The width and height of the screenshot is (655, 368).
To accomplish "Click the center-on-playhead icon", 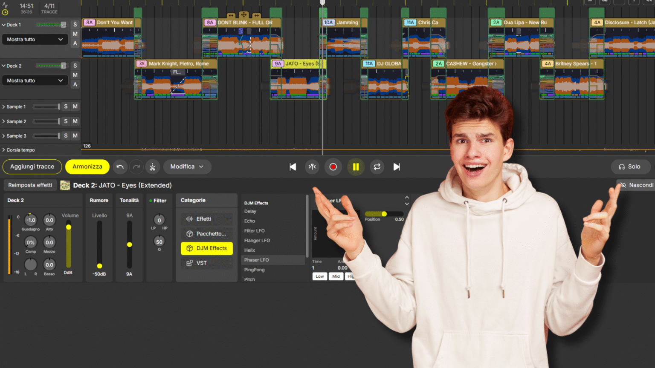I will (x=313, y=167).
